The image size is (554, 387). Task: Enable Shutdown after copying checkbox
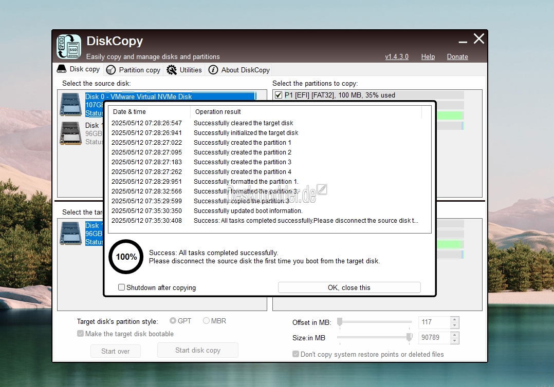point(121,287)
